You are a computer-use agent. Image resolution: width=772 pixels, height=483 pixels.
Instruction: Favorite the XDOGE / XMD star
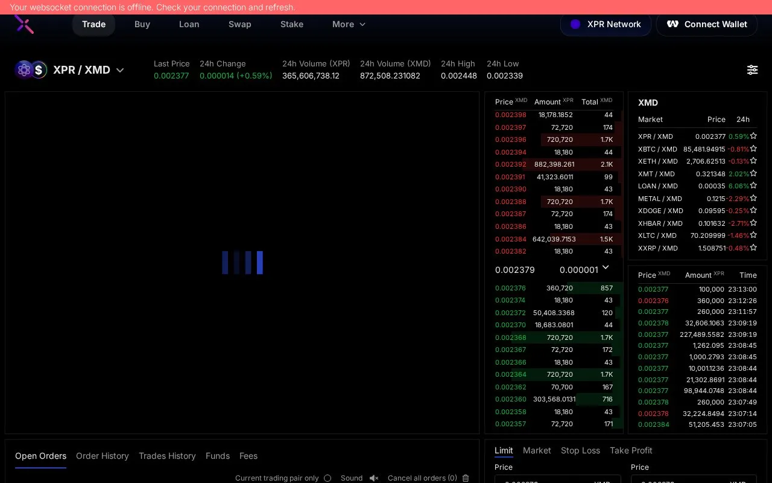pos(753,211)
